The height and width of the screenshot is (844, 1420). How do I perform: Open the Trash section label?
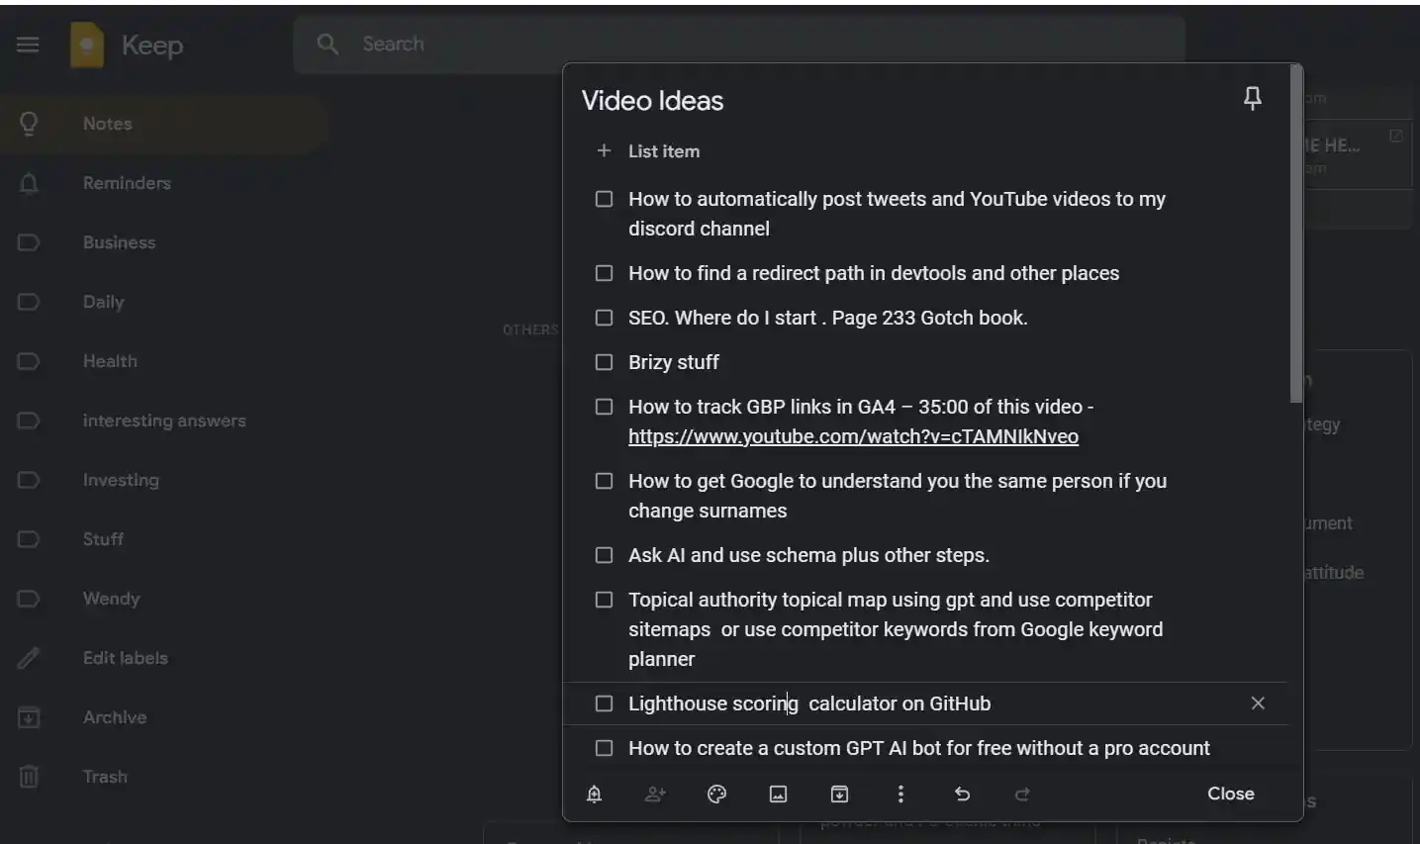point(105,777)
